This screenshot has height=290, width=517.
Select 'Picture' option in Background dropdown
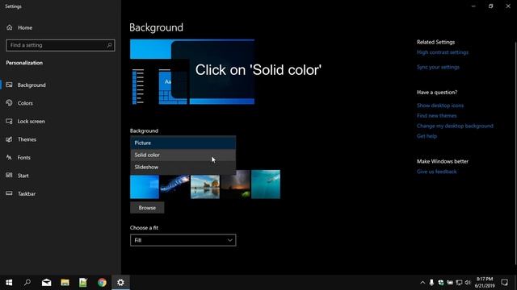tap(183, 143)
